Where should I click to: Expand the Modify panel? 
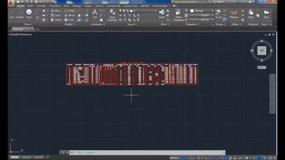[69, 24]
